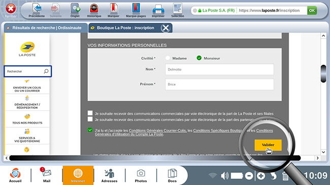Print the page with Imprimer
330x185 pixels.
pyautogui.click(x=158, y=11)
